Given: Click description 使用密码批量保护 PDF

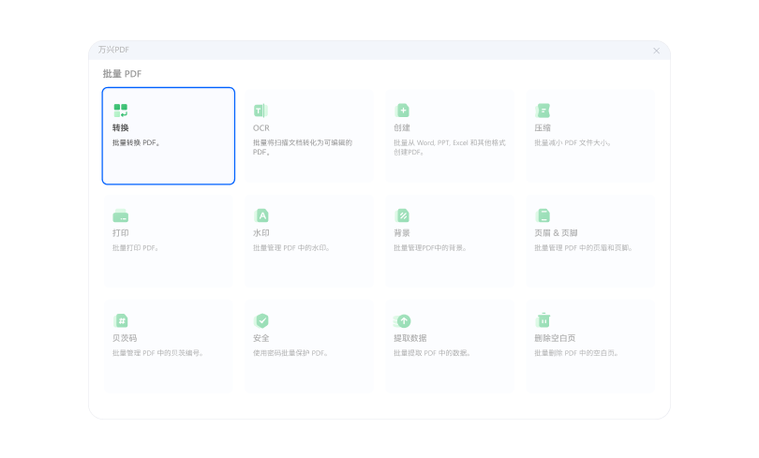Looking at the screenshot, I should coord(290,352).
